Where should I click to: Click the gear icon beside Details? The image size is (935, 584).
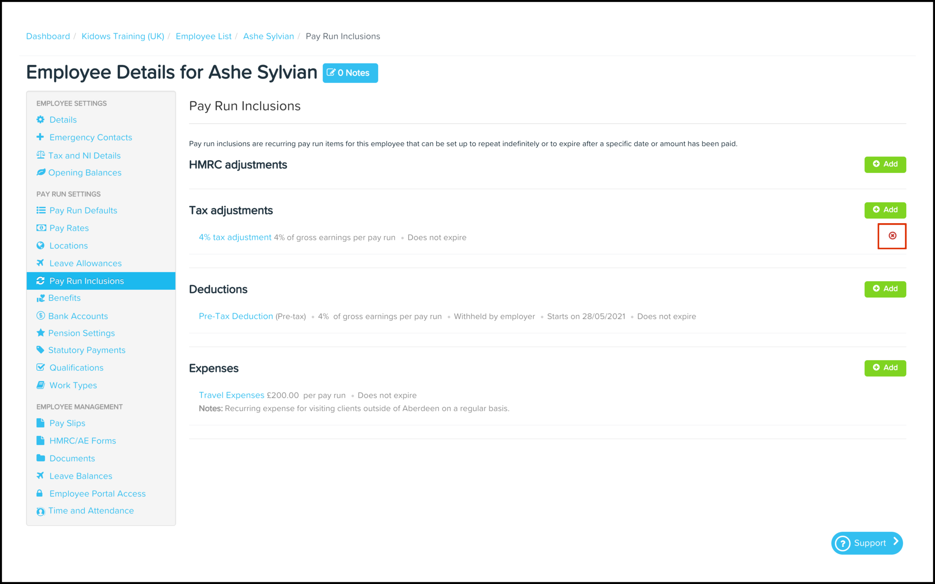40,120
